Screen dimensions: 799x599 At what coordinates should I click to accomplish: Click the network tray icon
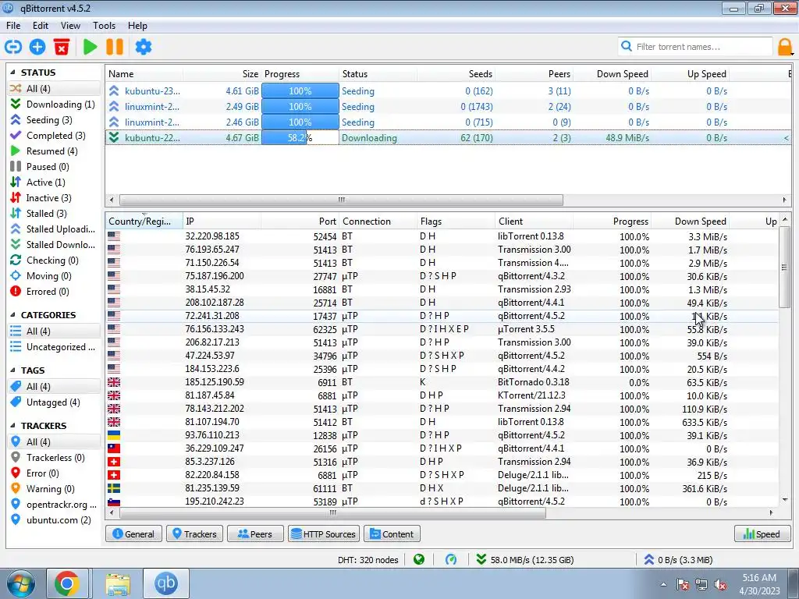[x=701, y=585]
